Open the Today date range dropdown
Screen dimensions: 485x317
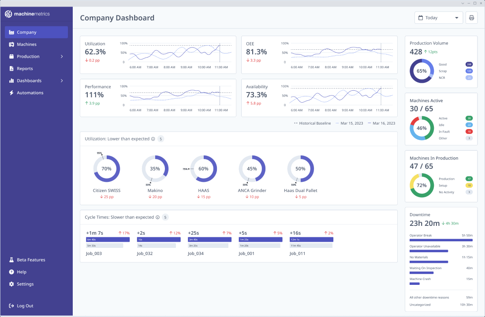pyautogui.click(x=439, y=18)
